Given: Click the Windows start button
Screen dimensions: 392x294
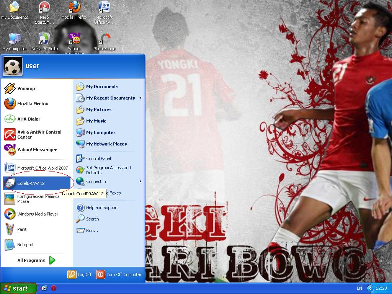Looking at the screenshot, I should (x=18, y=288).
